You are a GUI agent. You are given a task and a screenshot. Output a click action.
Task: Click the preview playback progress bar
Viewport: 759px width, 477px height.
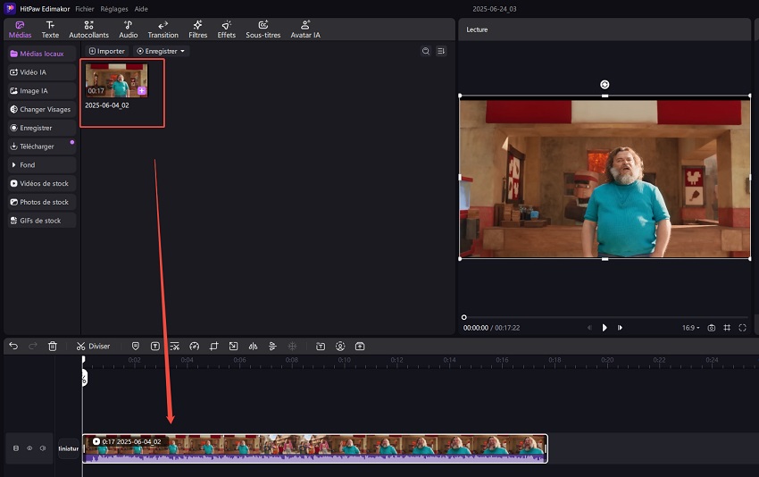click(605, 317)
